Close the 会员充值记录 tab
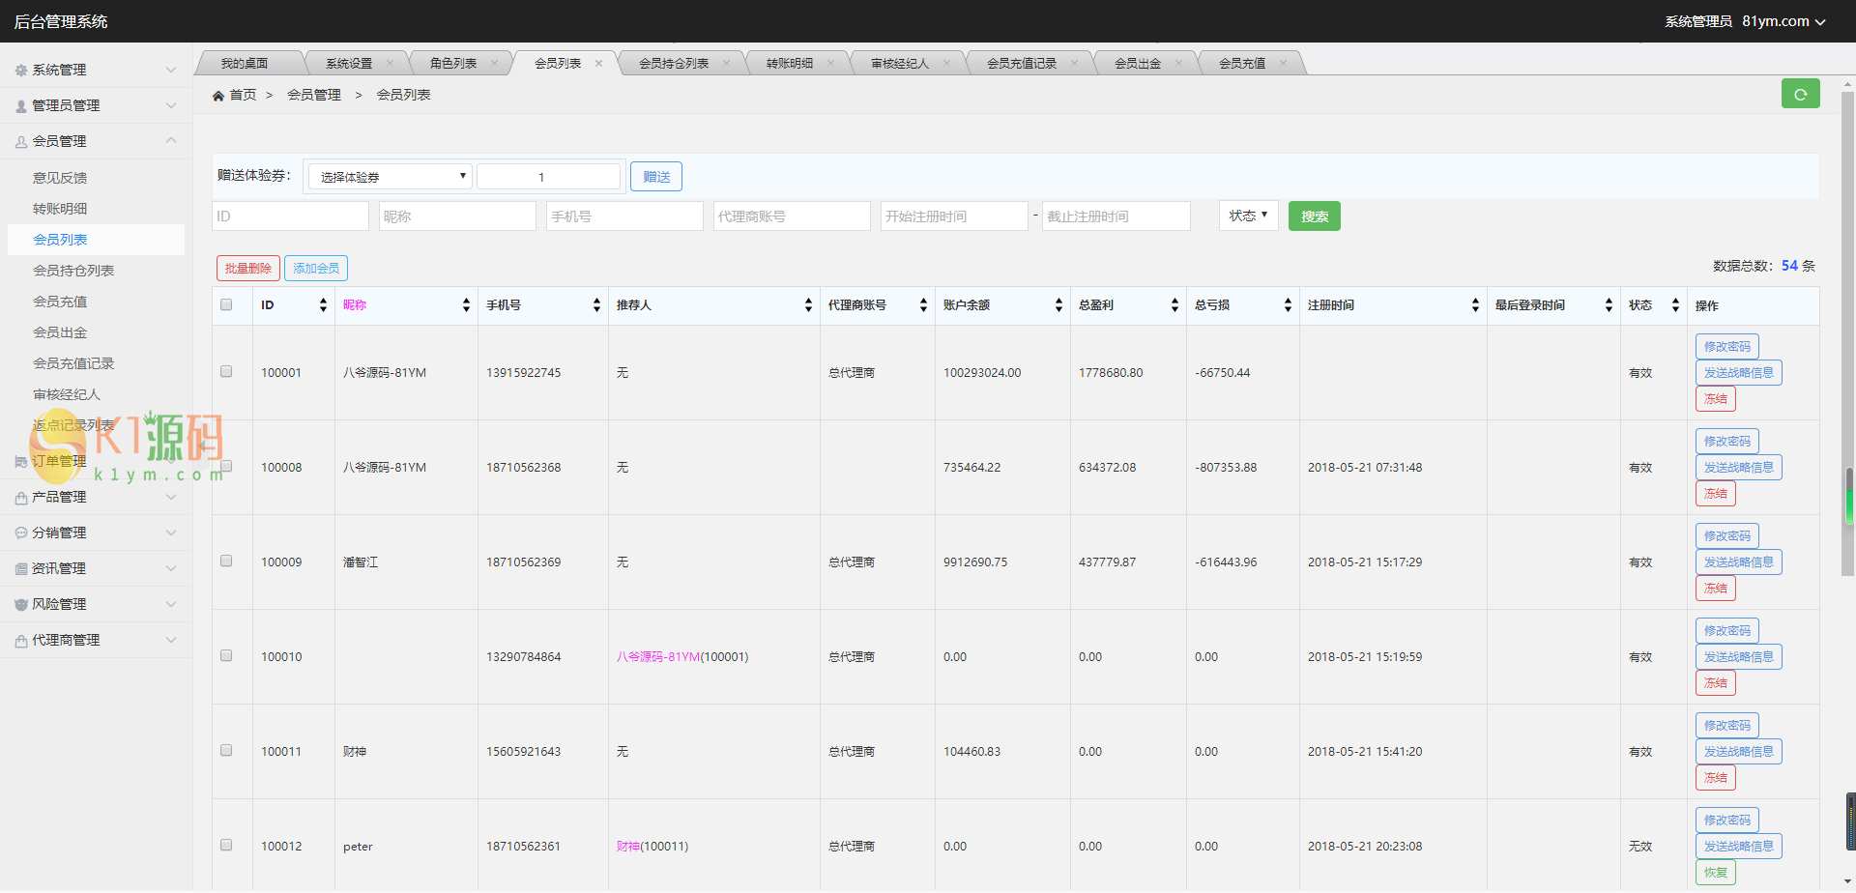 click(x=1074, y=64)
